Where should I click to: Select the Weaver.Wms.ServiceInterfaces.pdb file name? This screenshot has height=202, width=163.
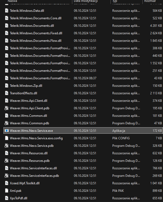pos(34,176)
